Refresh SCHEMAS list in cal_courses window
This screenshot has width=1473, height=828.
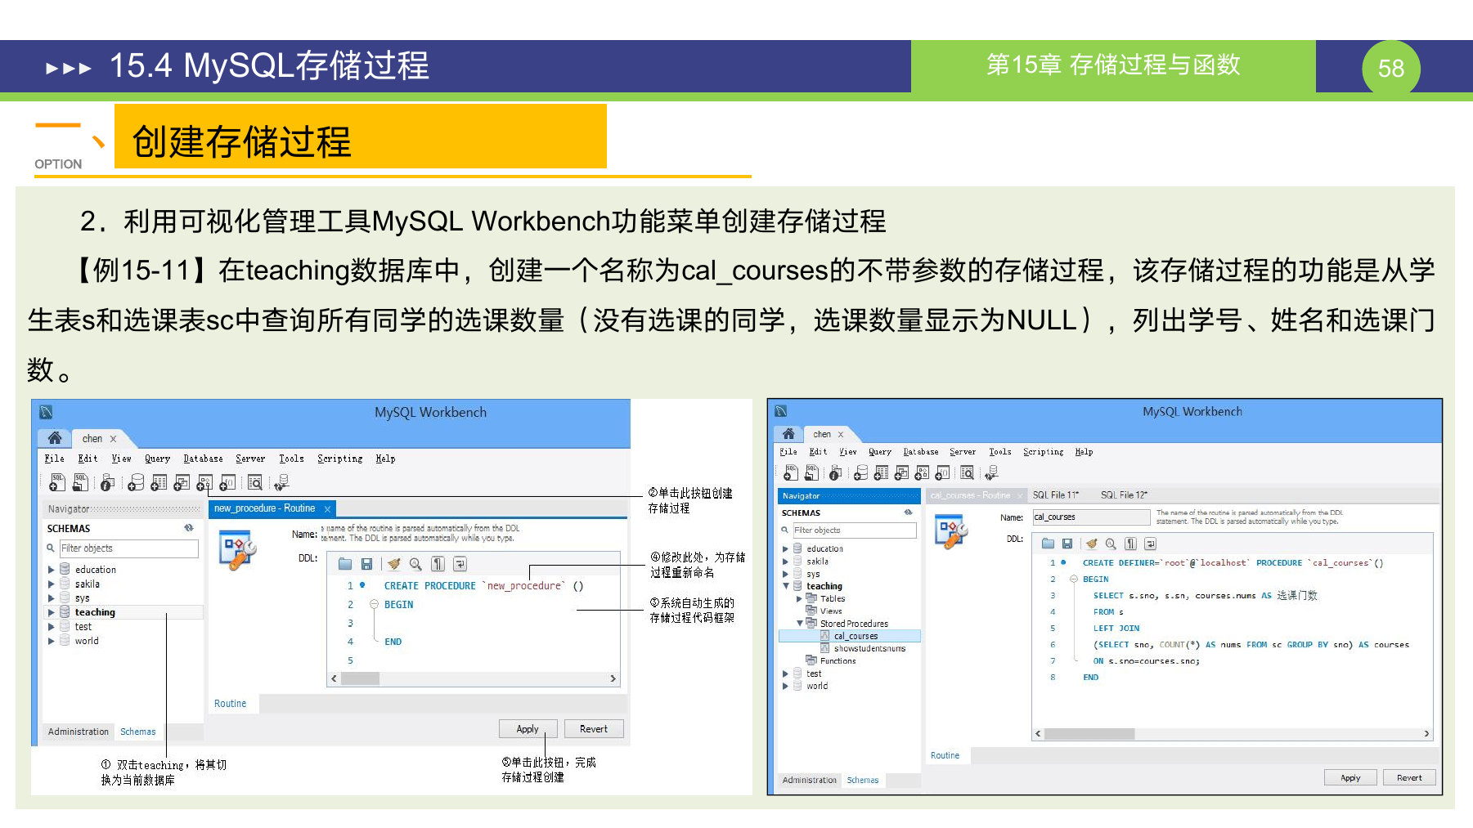point(908,512)
